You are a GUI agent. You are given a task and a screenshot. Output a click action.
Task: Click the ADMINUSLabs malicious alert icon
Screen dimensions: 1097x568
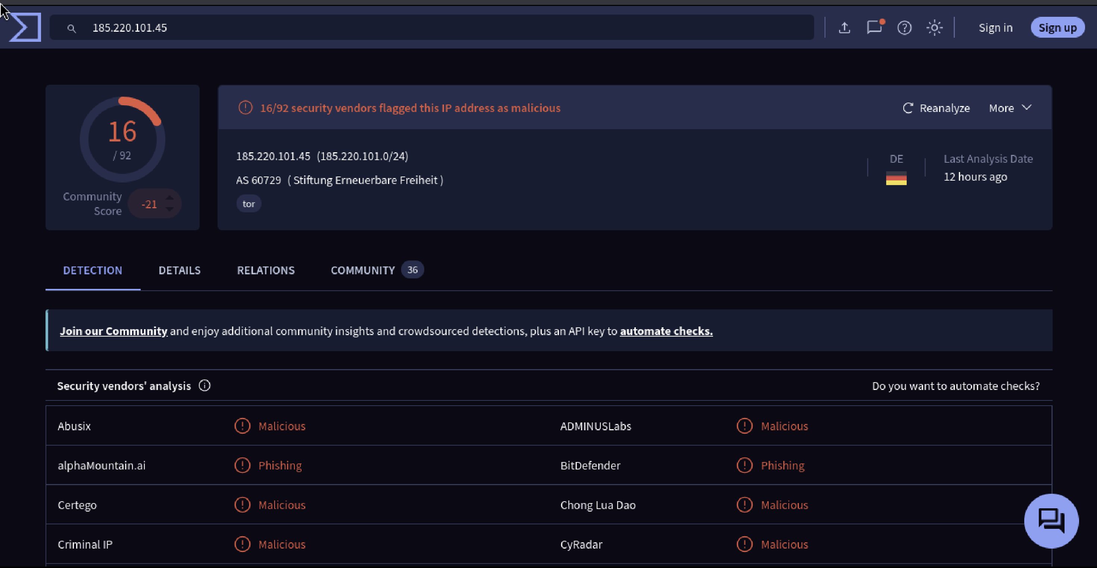[745, 426]
